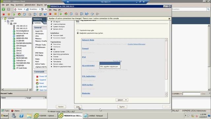Open PowerShell from the Windows taskbar
The height and width of the screenshot is (119, 211).
[21, 116]
